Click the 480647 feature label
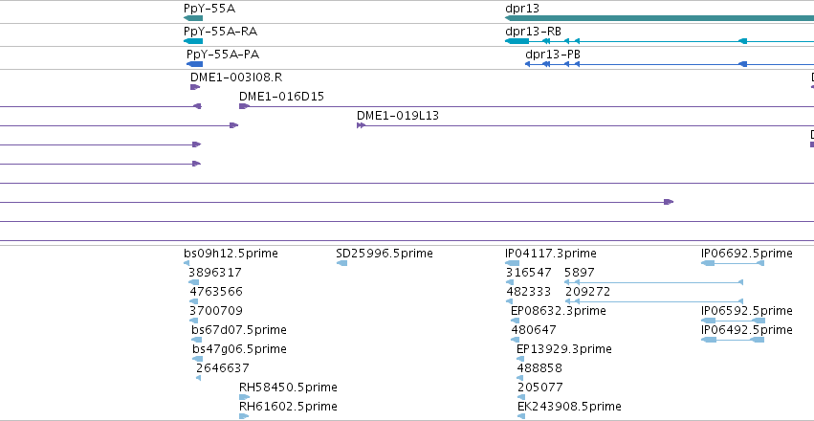The width and height of the screenshot is (814, 421). coord(534,330)
